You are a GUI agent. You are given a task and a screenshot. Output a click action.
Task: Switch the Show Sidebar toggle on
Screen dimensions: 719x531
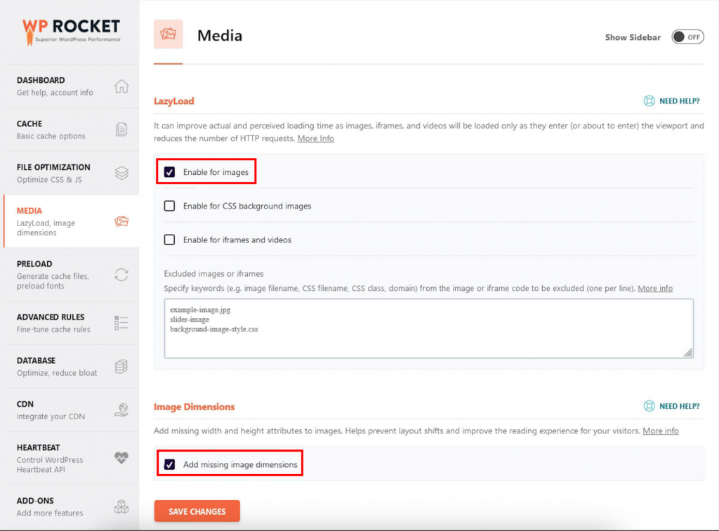click(x=687, y=37)
